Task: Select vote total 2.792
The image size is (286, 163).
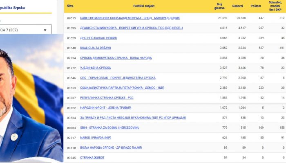Action: tap(223, 78)
